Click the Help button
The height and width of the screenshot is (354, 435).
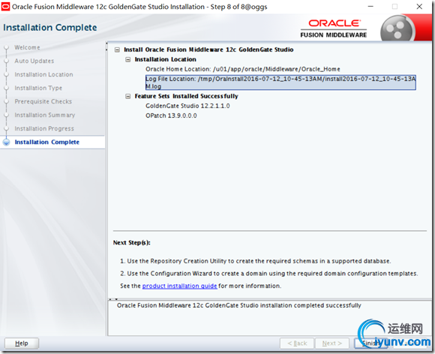[x=22, y=343]
